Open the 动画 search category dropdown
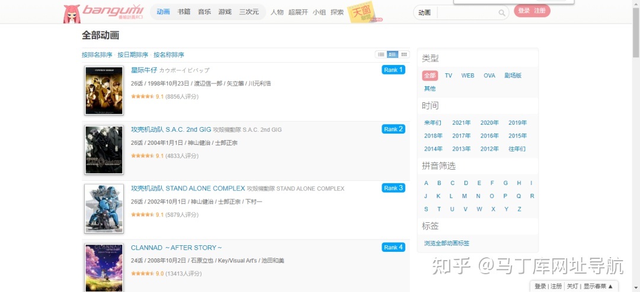 (425, 12)
